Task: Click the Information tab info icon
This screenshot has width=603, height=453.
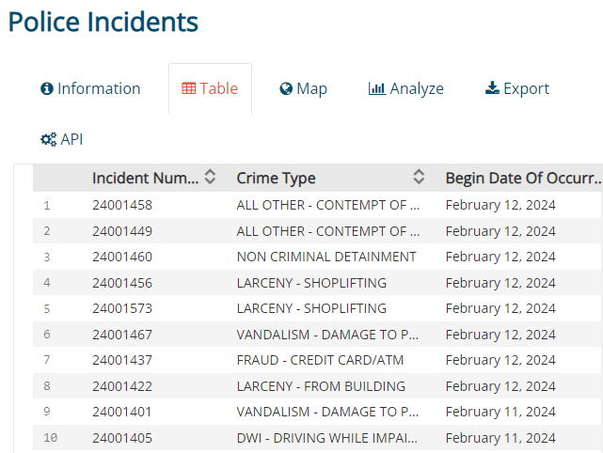Action: pos(47,89)
